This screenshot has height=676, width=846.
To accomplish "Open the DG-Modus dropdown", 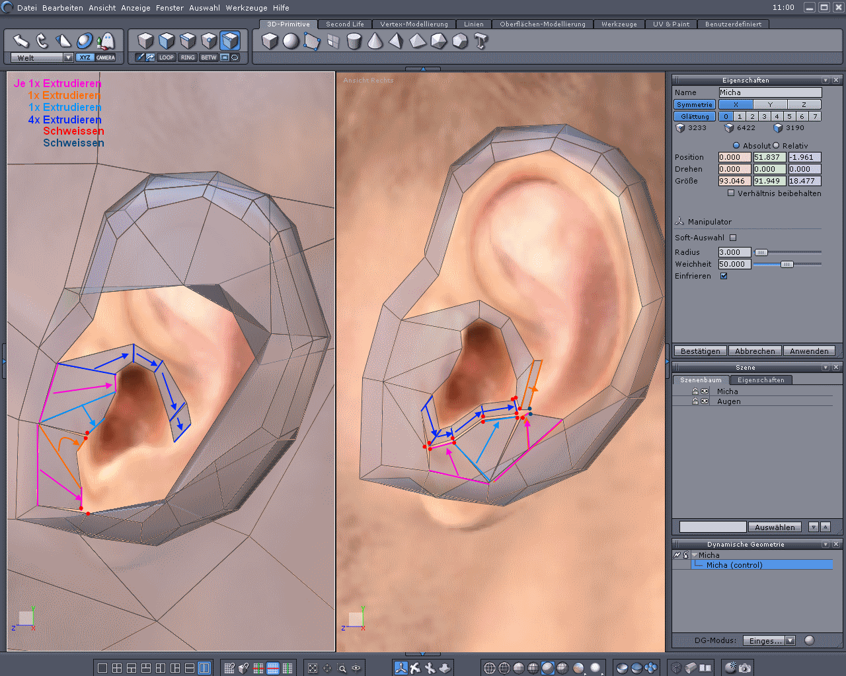I will click(790, 640).
